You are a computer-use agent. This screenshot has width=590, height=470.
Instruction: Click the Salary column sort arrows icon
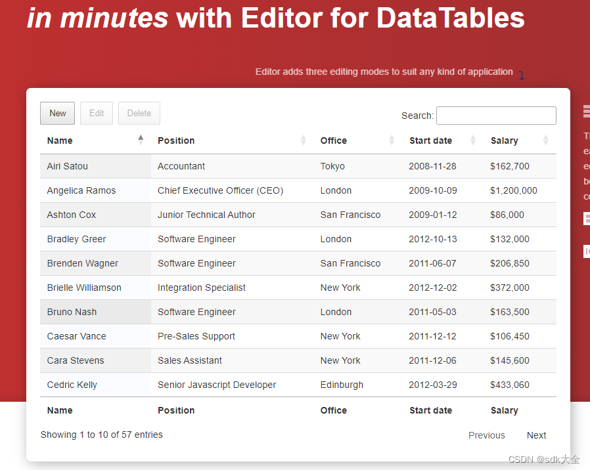point(545,140)
